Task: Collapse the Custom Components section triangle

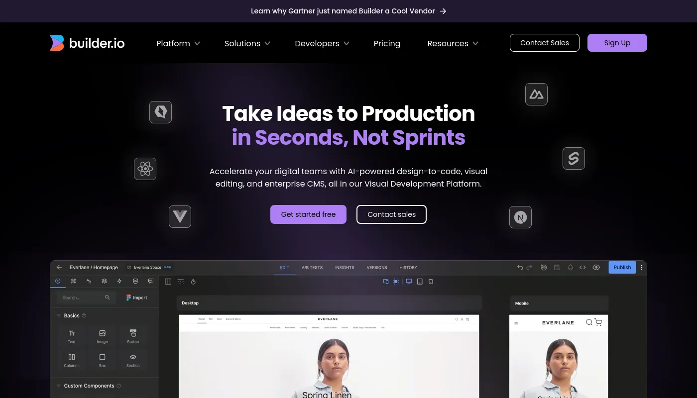Action: pyautogui.click(x=59, y=386)
